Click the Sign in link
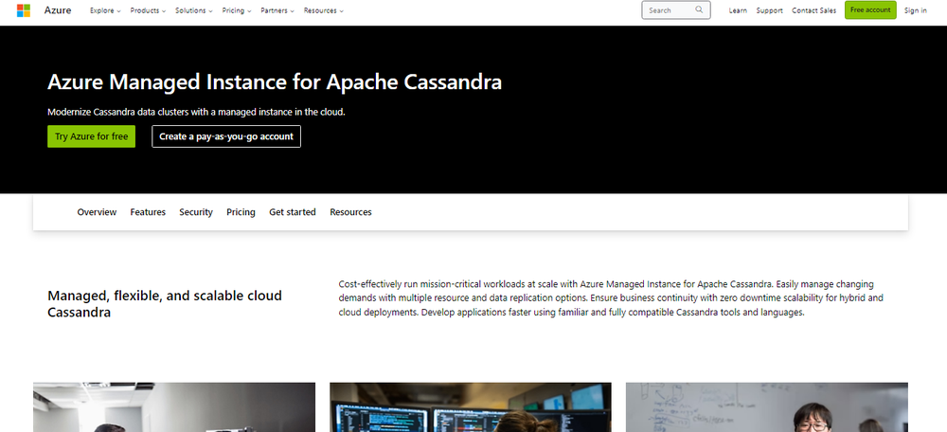Image resolution: width=947 pixels, height=432 pixels. click(x=916, y=10)
